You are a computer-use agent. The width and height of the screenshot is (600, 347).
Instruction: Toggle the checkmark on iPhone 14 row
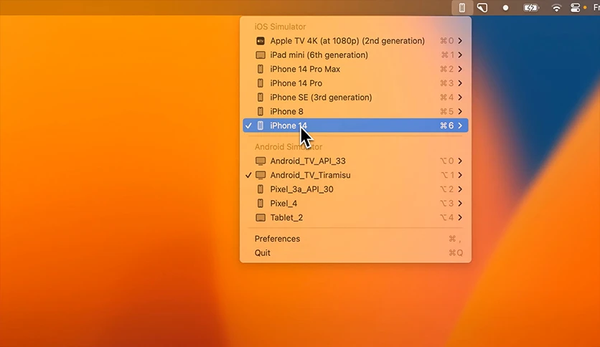tap(248, 125)
